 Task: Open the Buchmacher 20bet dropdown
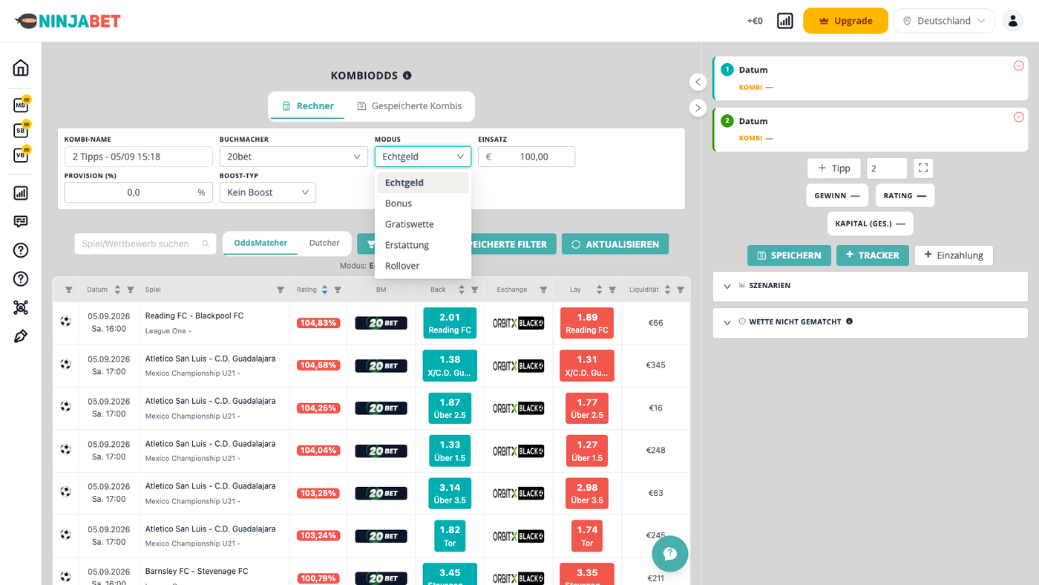click(294, 157)
